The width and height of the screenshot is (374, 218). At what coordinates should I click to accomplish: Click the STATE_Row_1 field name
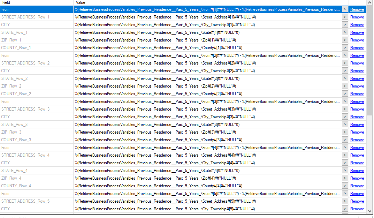pyautogui.click(x=14, y=32)
